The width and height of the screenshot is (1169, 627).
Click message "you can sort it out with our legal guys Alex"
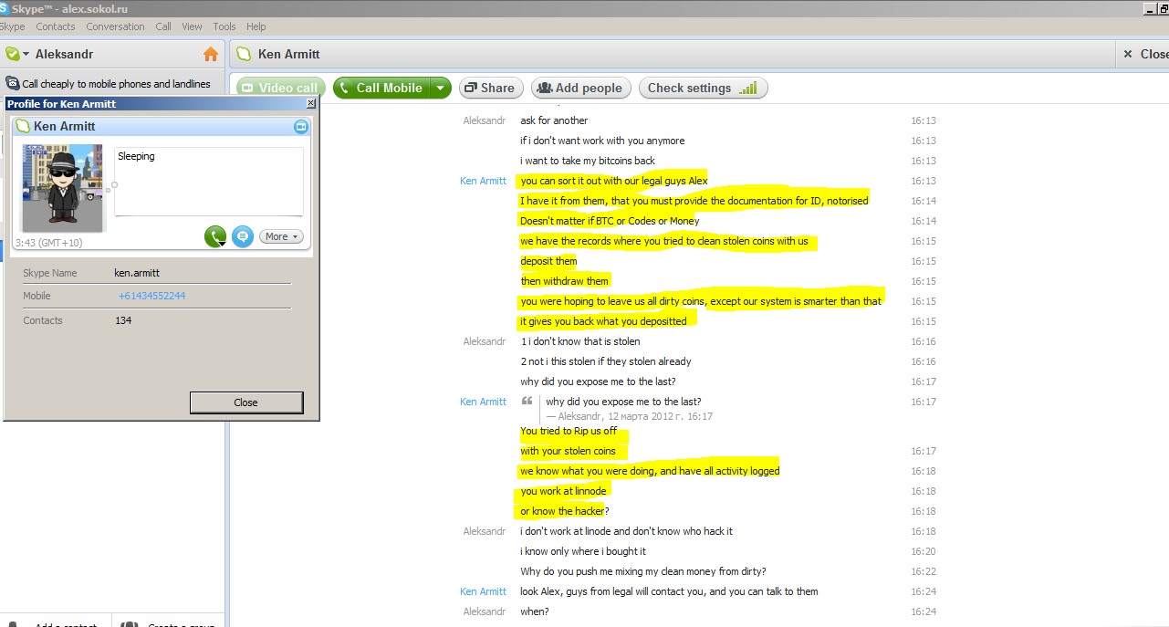614,181
